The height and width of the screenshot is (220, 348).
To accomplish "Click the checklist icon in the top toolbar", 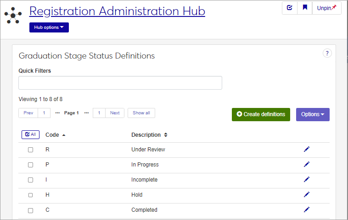I will tap(289, 8).
